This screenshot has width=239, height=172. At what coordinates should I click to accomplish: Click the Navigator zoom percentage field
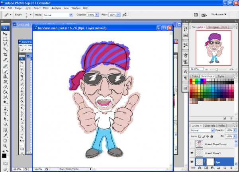click(196, 69)
